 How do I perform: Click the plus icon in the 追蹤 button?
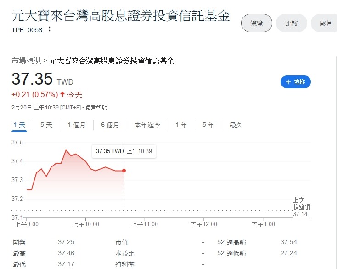288,82
